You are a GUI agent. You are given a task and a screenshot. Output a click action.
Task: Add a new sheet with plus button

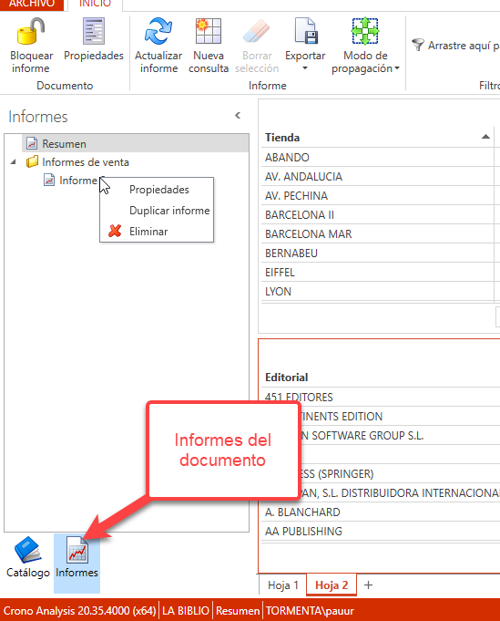pyautogui.click(x=368, y=585)
